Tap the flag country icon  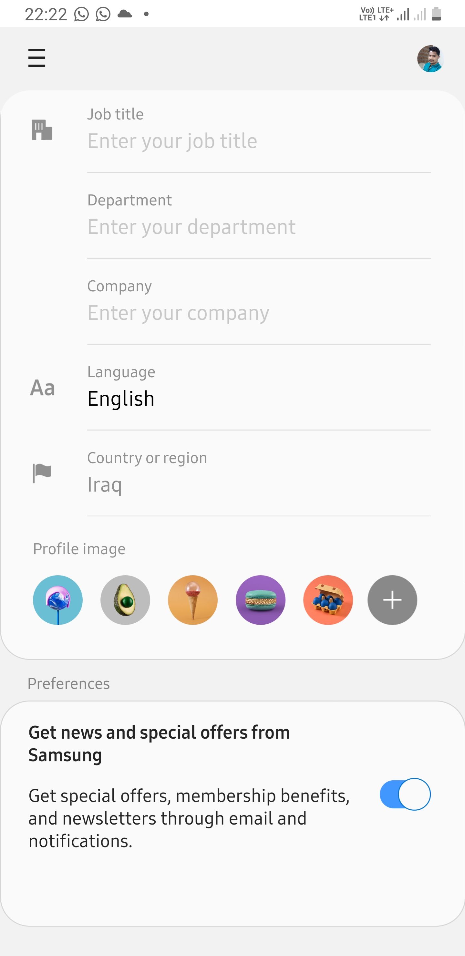click(x=42, y=473)
